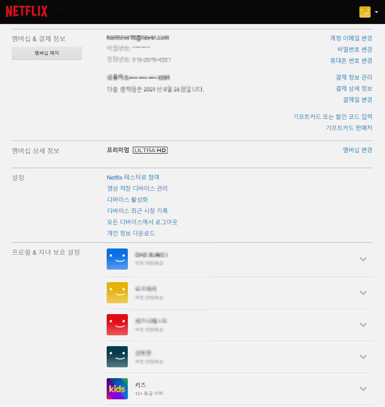The height and width of the screenshot is (407, 385).
Task: Select the red smiley profile avatar
Action: pyautogui.click(x=117, y=325)
